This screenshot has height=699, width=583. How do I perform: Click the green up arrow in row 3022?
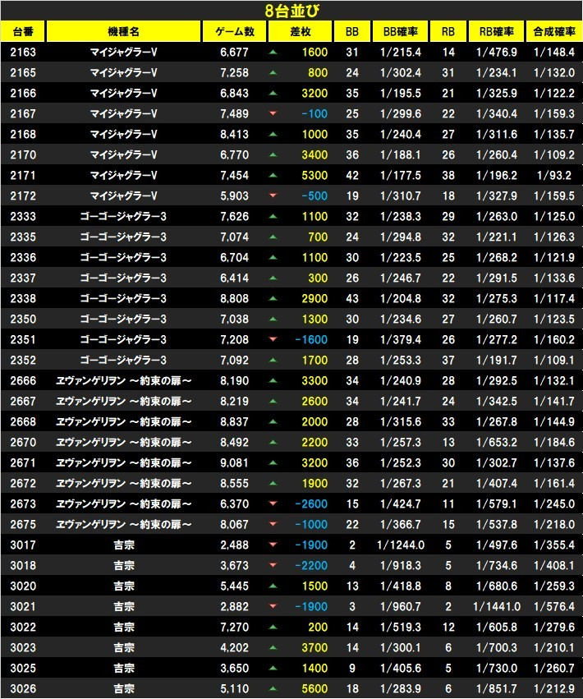pyautogui.click(x=273, y=627)
